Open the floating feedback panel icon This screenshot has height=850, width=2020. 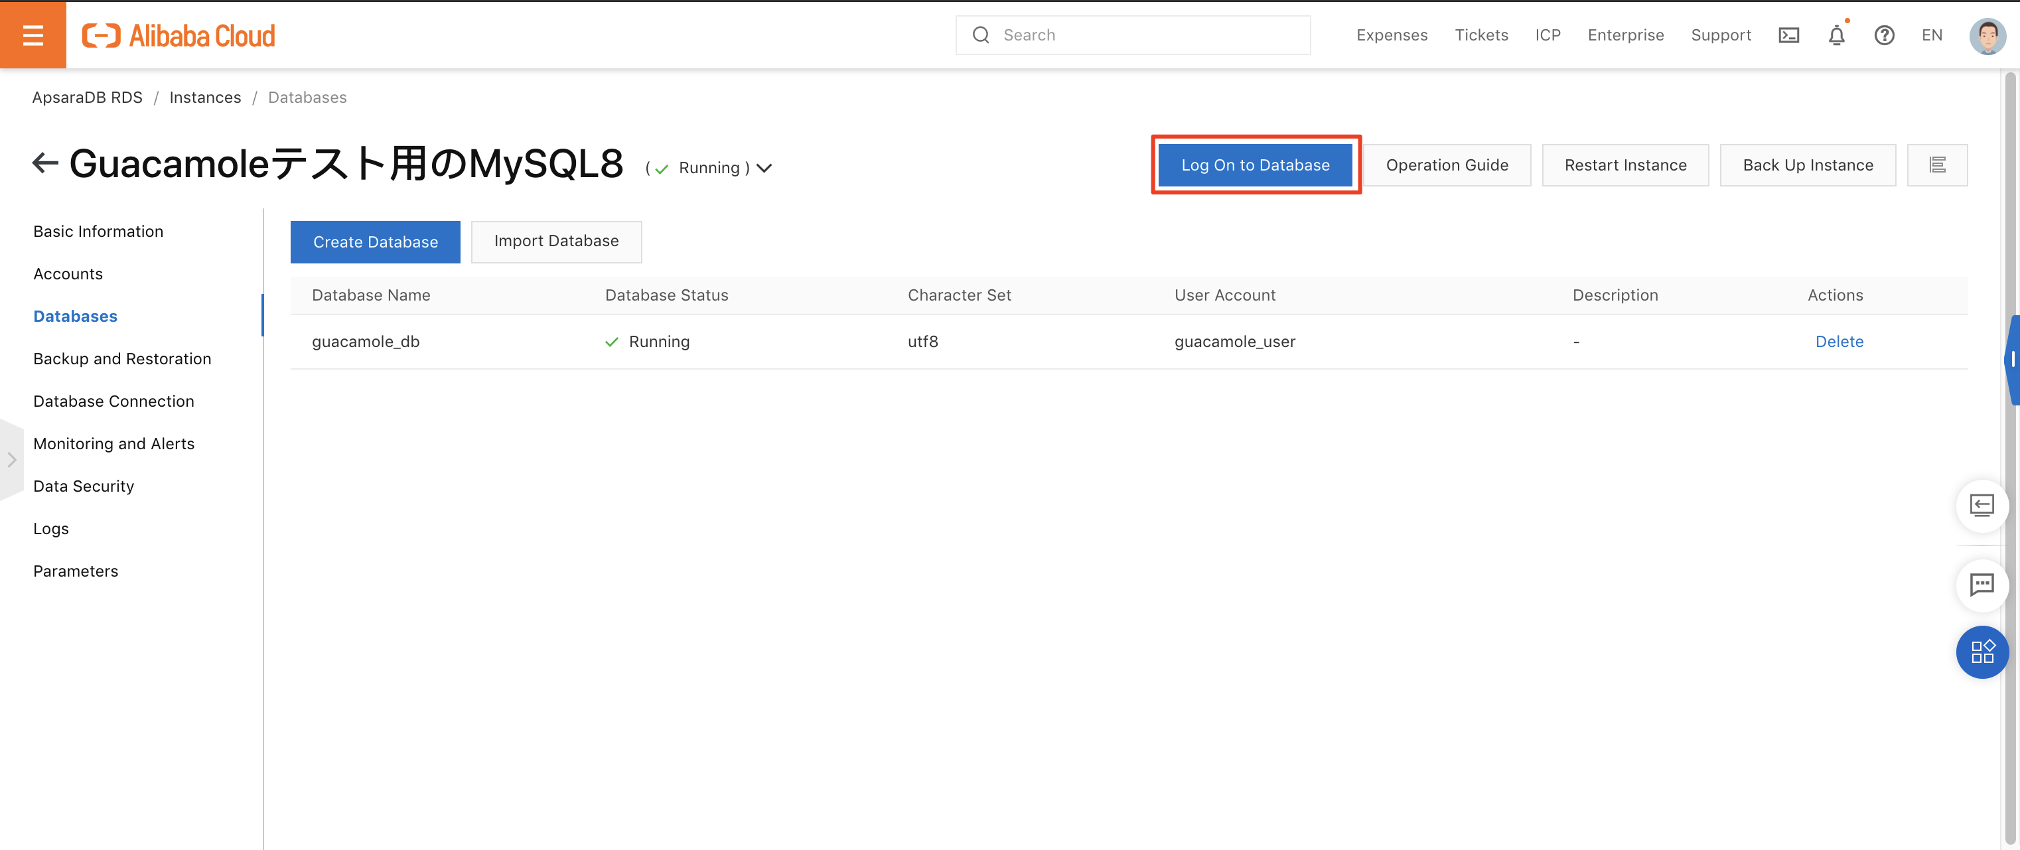pos(1982,506)
